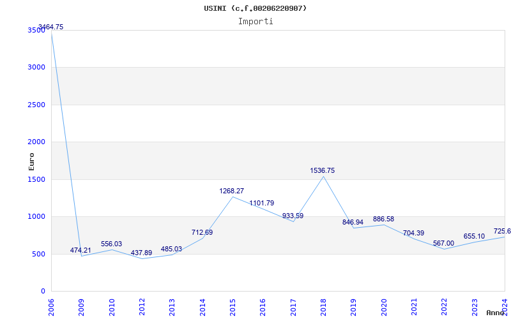The width and height of the screenshot is (511, 319).
Task: Select the 704.39 value label
Action: (413, 233)
